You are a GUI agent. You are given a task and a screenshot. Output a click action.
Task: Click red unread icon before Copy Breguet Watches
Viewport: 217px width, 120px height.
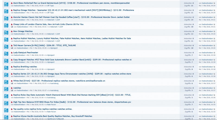tap(12, 60)
